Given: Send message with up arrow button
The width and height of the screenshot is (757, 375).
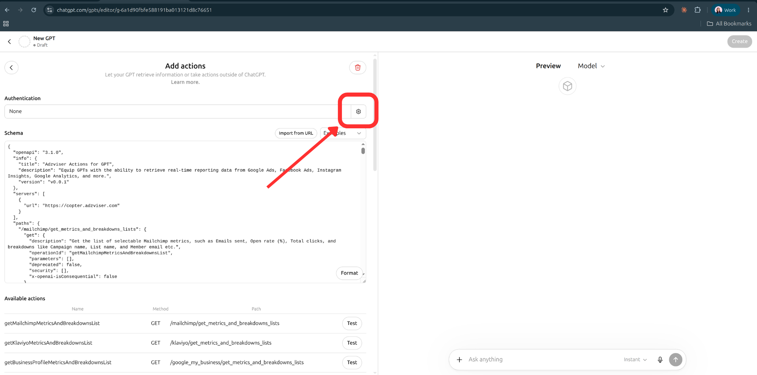Looking at the screenshot, I should (676, 360).
